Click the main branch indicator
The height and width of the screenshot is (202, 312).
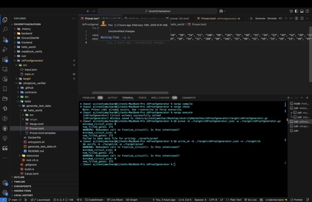(x=13, y=200)
